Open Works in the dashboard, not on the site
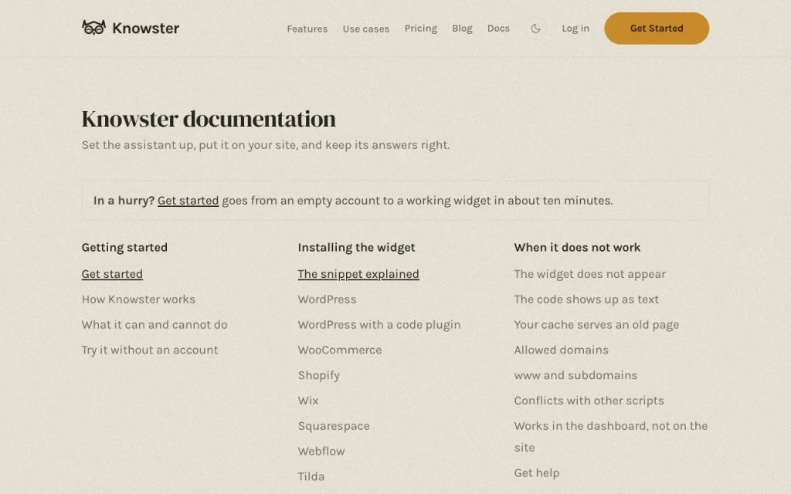Image resolution: width=791 pixels, height=494 pixels. pyautogui.click(x=611, y=437)
